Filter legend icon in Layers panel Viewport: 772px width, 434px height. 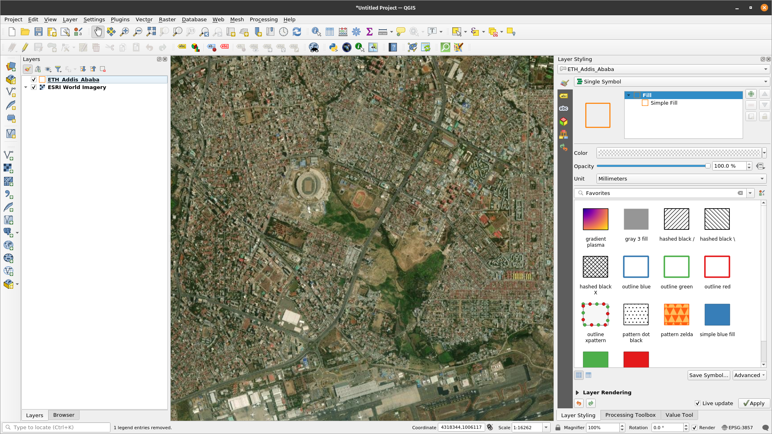pyautogui.click(x=58, y=69)
